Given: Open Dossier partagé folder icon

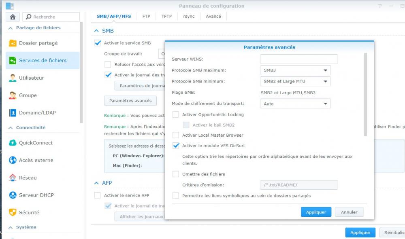Looking at the screenshot, I should coord(13,43).
